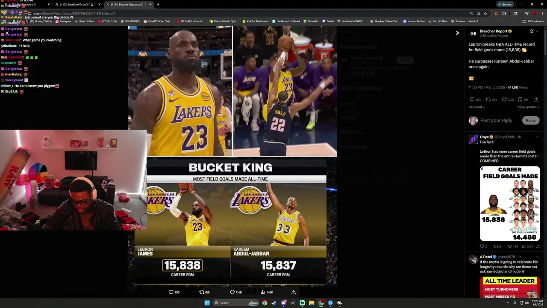Open the three-dot menu on Onyx's reply

538,137
